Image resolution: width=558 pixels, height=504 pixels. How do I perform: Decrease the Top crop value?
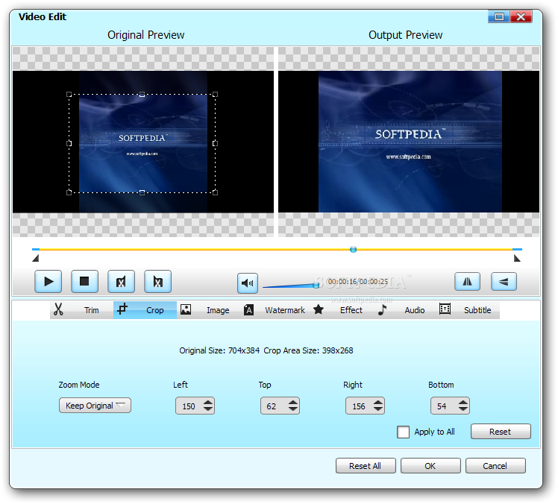[293, 409]
